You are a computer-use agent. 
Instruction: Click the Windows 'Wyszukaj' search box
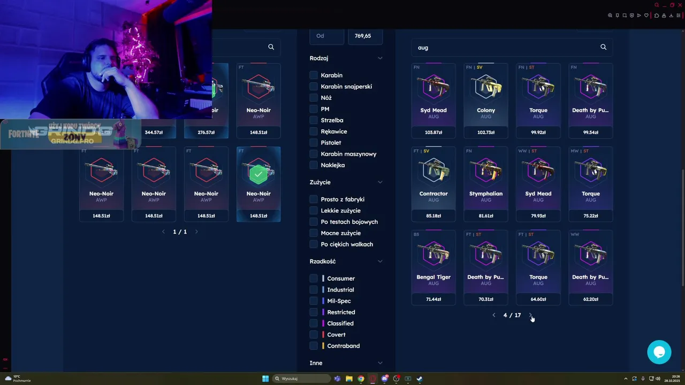click(x=301, y=379)
